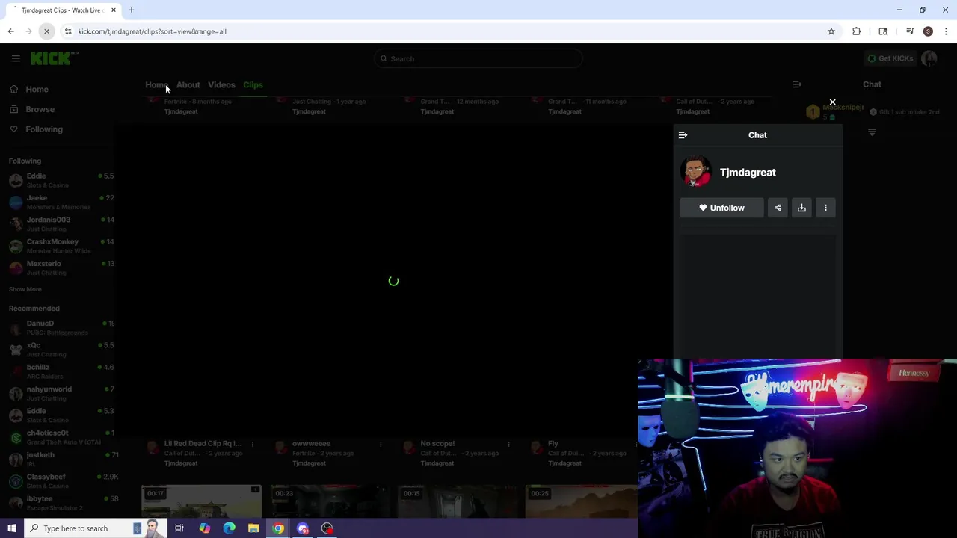Screen dimensions: 957x538
Task: Open the Windows Start menu
Action: (x=12, y=528)
